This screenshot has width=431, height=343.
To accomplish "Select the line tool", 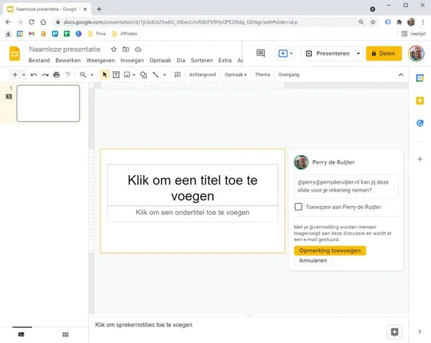I will click(x=156, y=75).
